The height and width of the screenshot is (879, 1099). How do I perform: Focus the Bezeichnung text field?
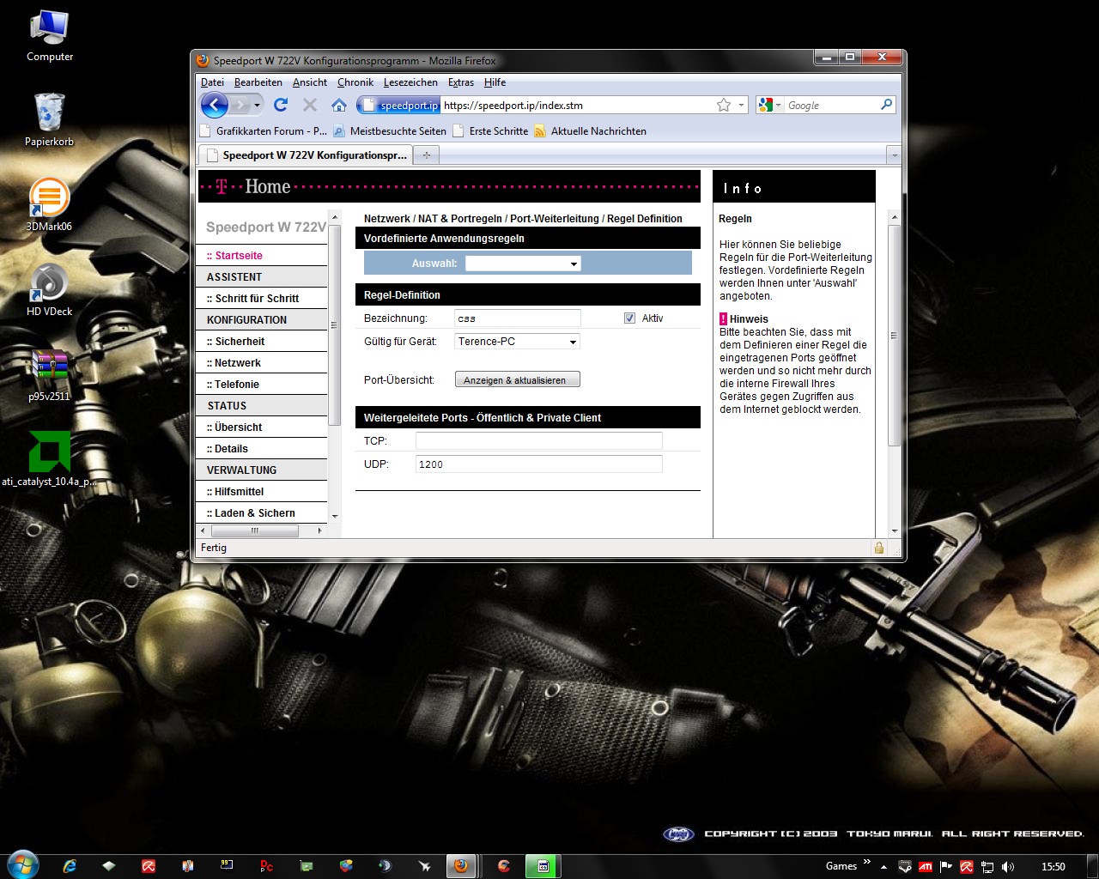(x=517, y=318)
